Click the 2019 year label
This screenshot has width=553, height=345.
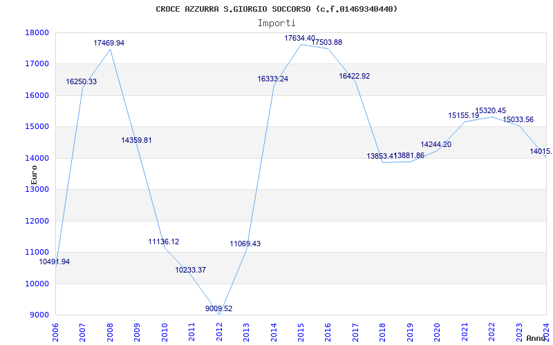tap(410, 332)
